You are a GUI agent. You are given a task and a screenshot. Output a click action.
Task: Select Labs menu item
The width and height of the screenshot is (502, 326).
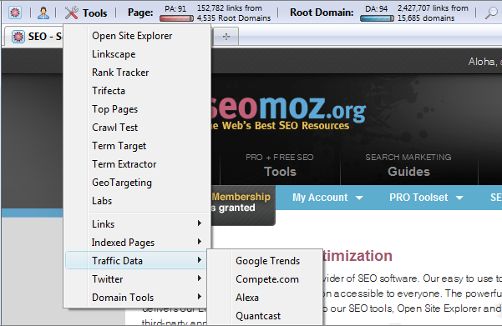pos(137,201)
